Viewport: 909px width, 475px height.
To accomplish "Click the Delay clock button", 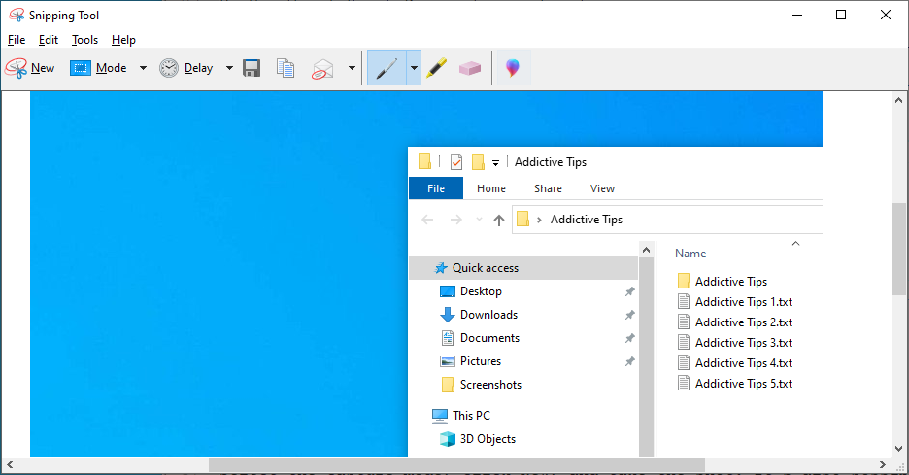I will pos(186,68).
